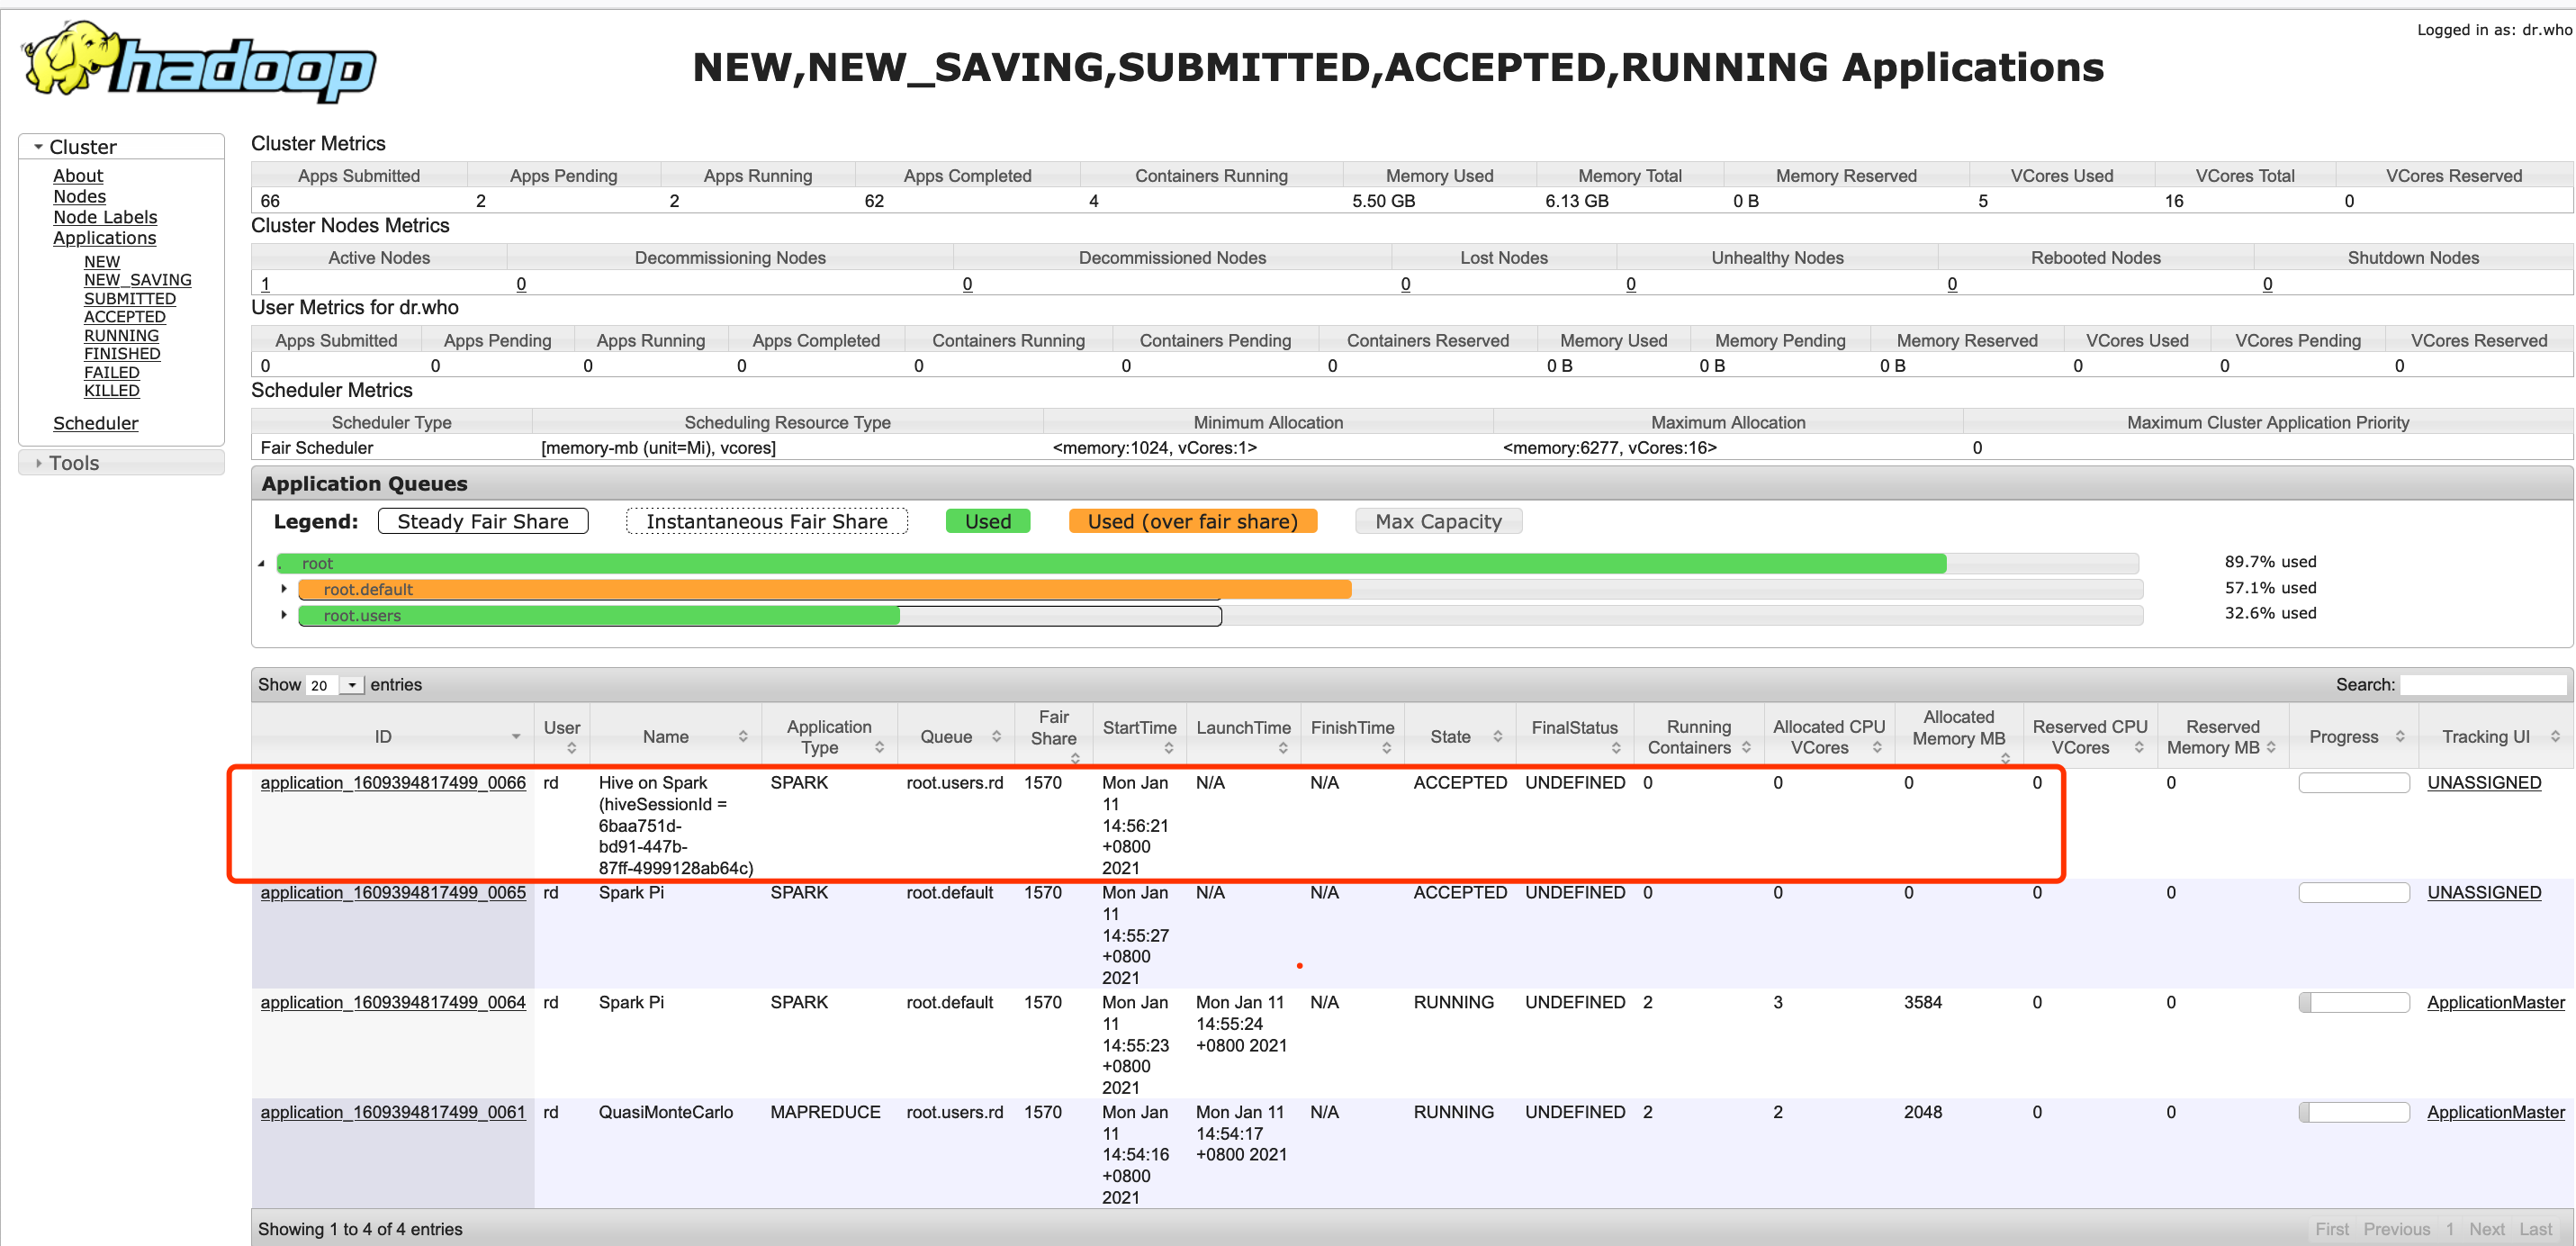Click the orange Used over fair share swatch

tap(1192, 521)
